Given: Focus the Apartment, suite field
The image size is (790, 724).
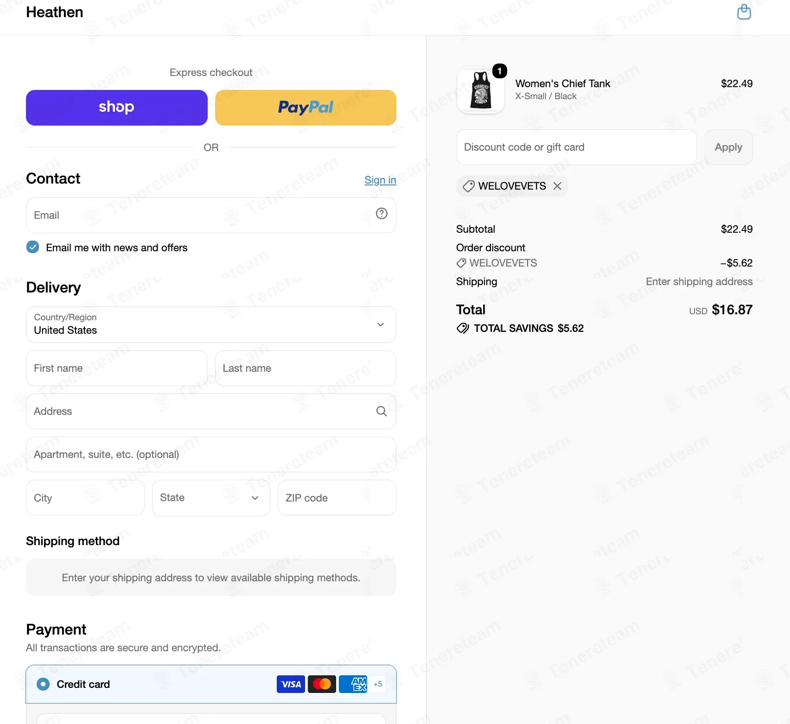Looking at the screenshot, I should pos(211,454).
